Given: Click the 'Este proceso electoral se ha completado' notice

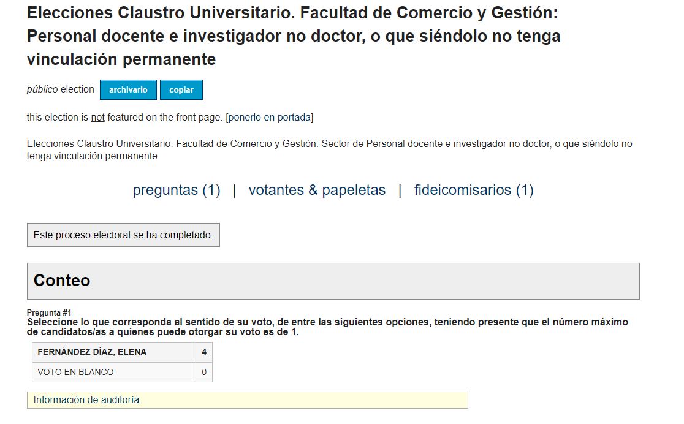Looking at the screenshot, I should [123, 235].
